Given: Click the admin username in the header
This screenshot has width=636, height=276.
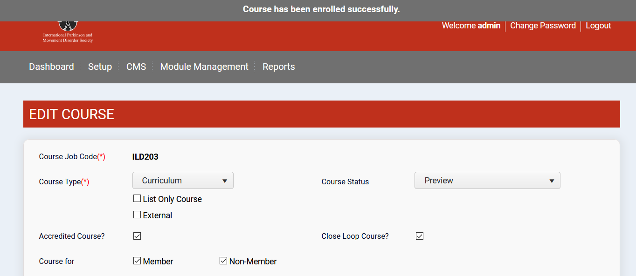Looking at the screenshot, I should tap(489, 26).
